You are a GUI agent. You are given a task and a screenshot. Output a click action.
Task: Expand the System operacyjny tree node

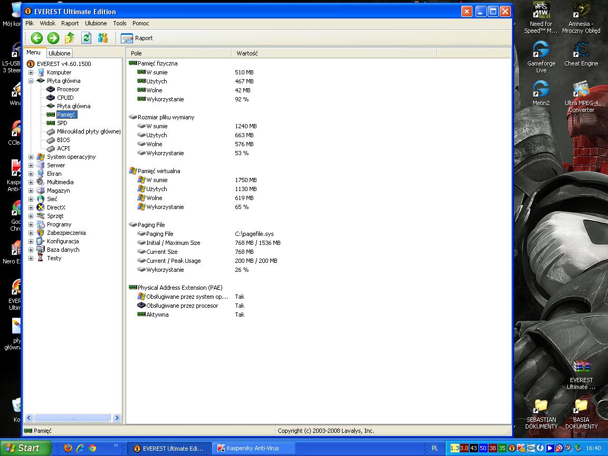click(x=31, y=157)
